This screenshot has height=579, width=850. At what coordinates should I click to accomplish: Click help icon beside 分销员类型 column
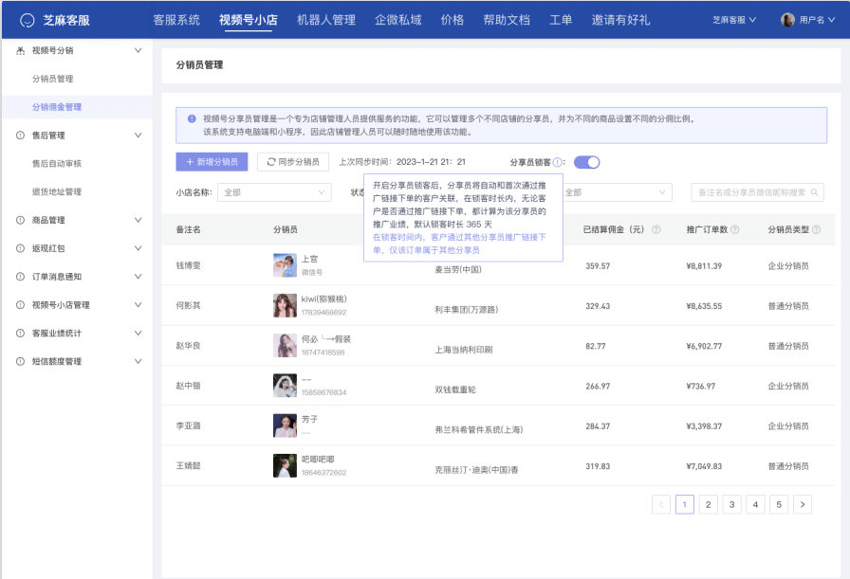[817, 229]
